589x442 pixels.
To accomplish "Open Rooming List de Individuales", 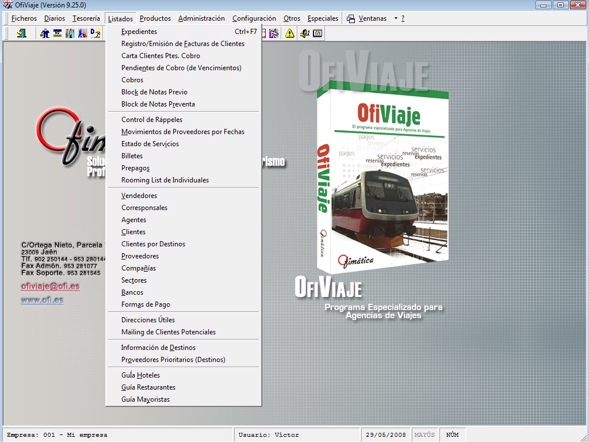I will [x=165, y=180].
